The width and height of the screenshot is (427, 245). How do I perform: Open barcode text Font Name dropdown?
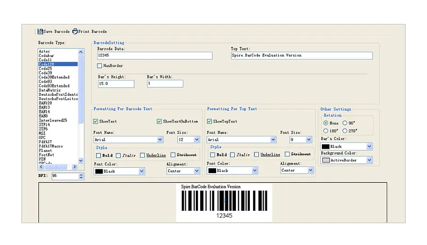pyautogui.click(x=160, y=140)
